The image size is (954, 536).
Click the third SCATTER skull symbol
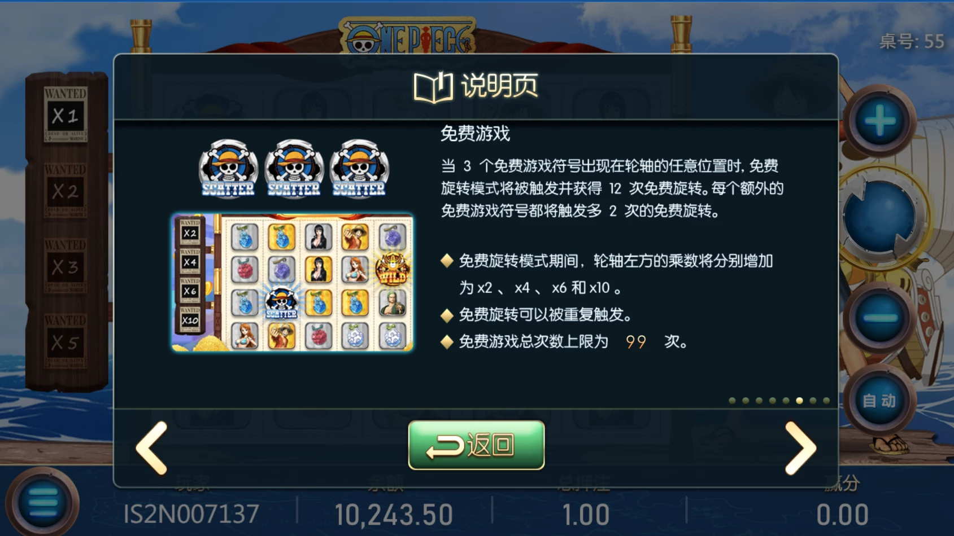(x=359, y=169)
